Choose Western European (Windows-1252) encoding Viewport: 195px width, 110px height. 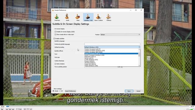(111, 51)
